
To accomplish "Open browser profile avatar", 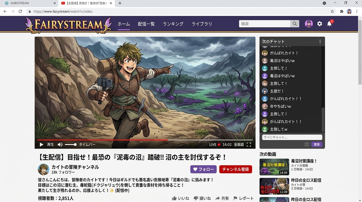I will click(349, 11).
